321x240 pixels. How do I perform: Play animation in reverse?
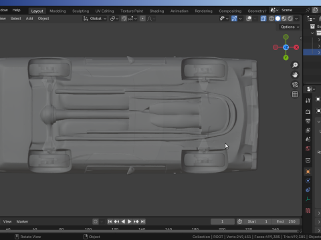coord(123,221)
